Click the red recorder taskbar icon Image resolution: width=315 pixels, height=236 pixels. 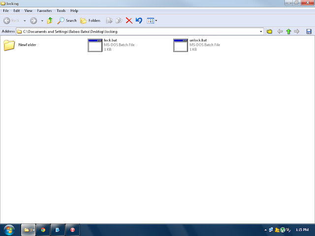tap(72, 230)
